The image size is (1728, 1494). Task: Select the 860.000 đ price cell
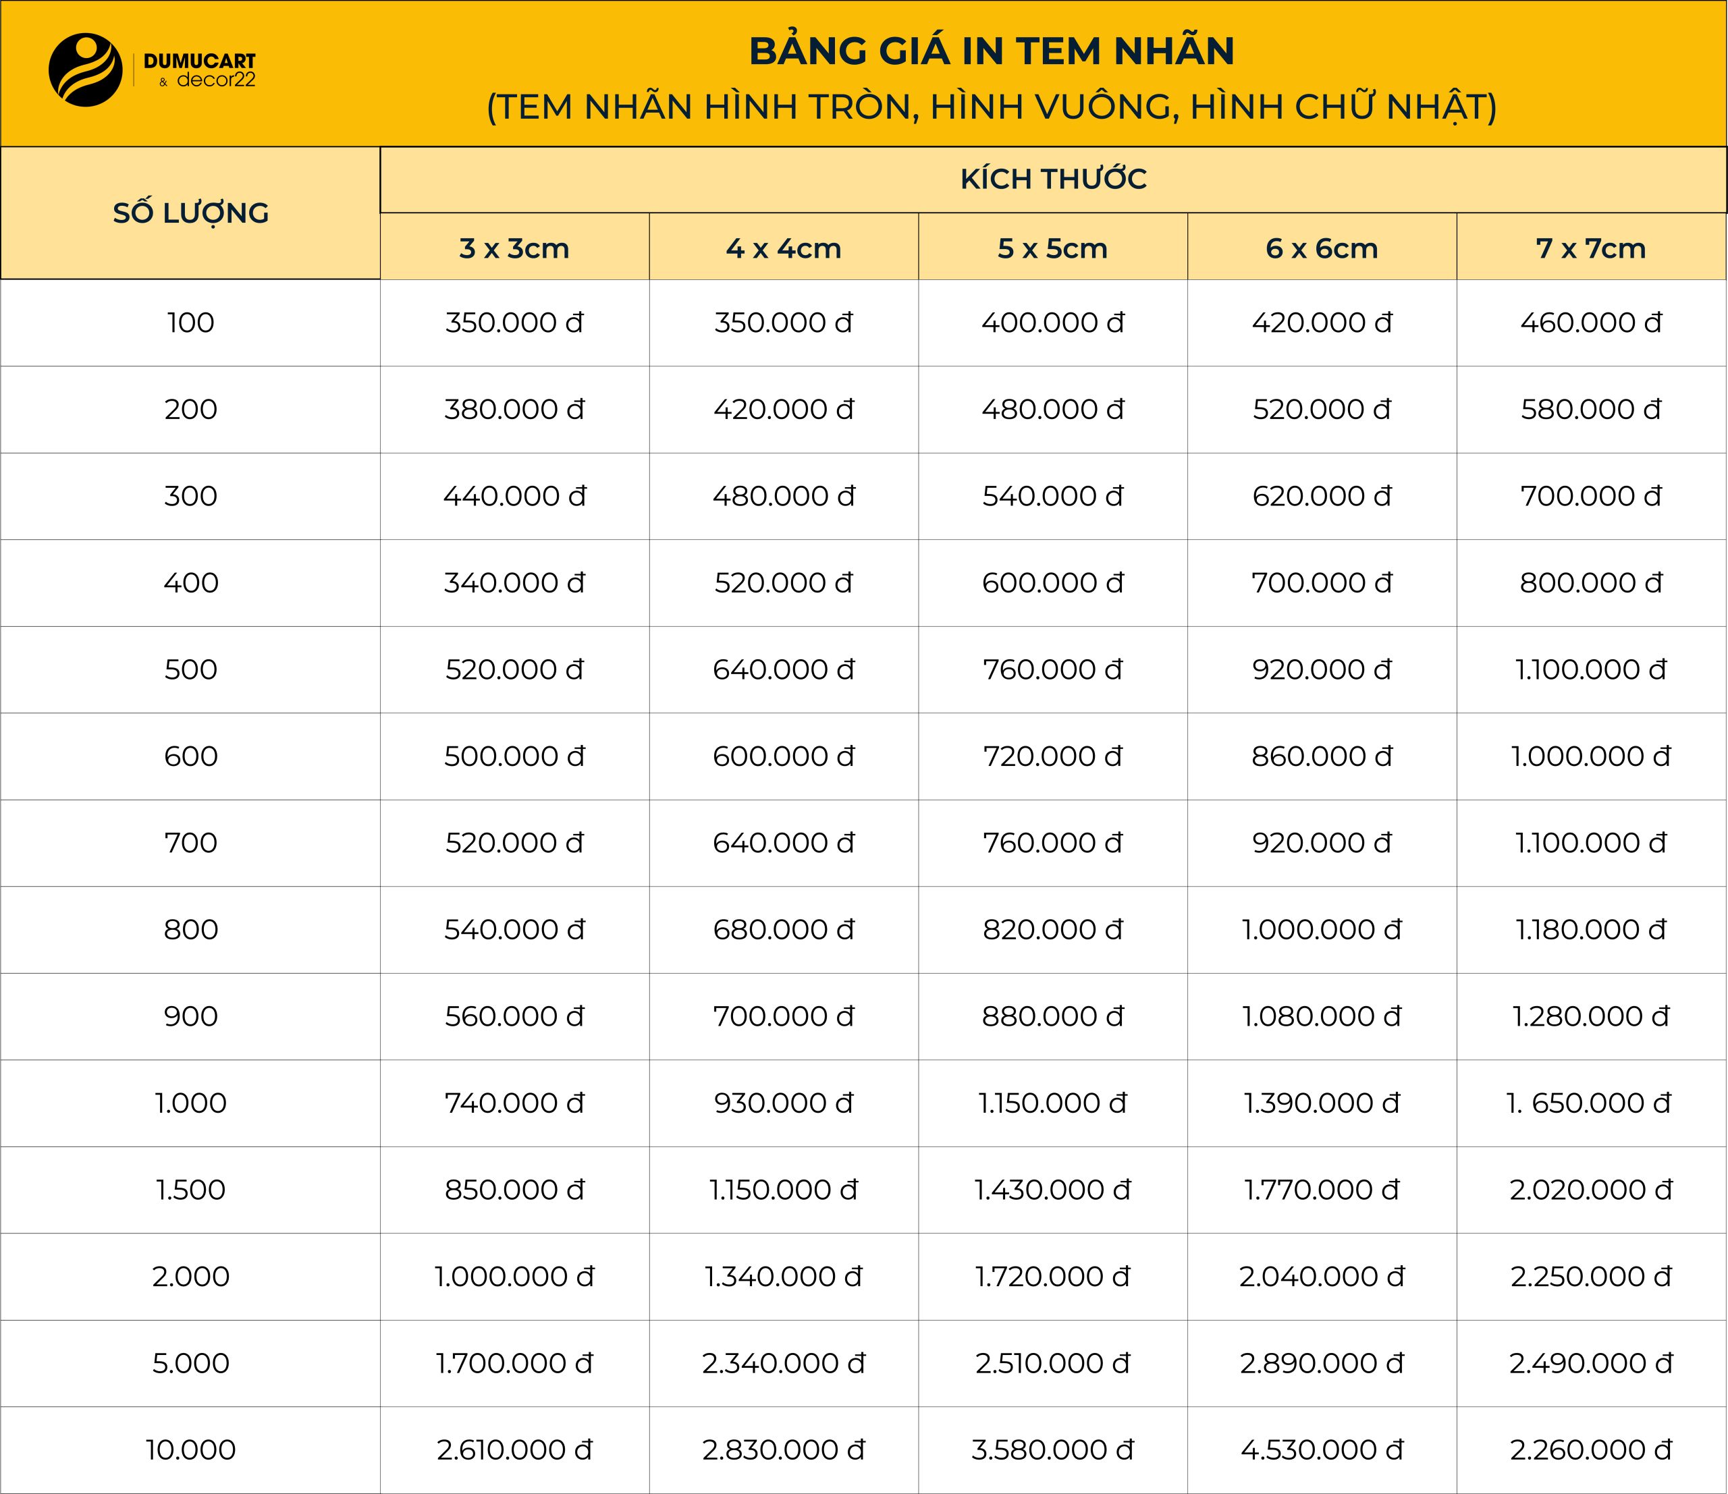(x=1322, y=756)
